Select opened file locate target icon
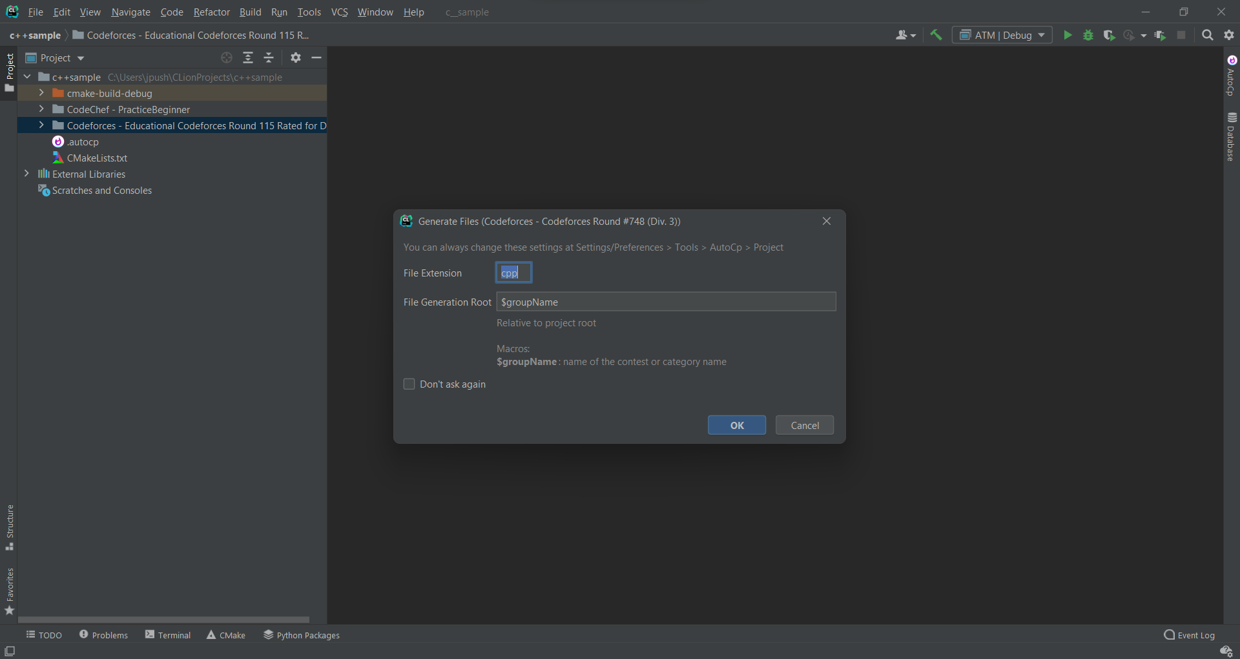 click(227, 58)
